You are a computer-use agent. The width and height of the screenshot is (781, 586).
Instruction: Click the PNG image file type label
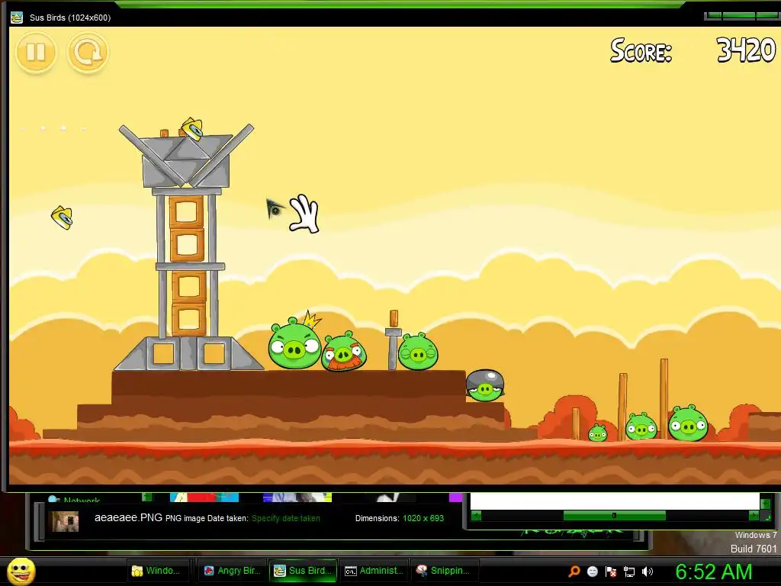coord(185,518)
